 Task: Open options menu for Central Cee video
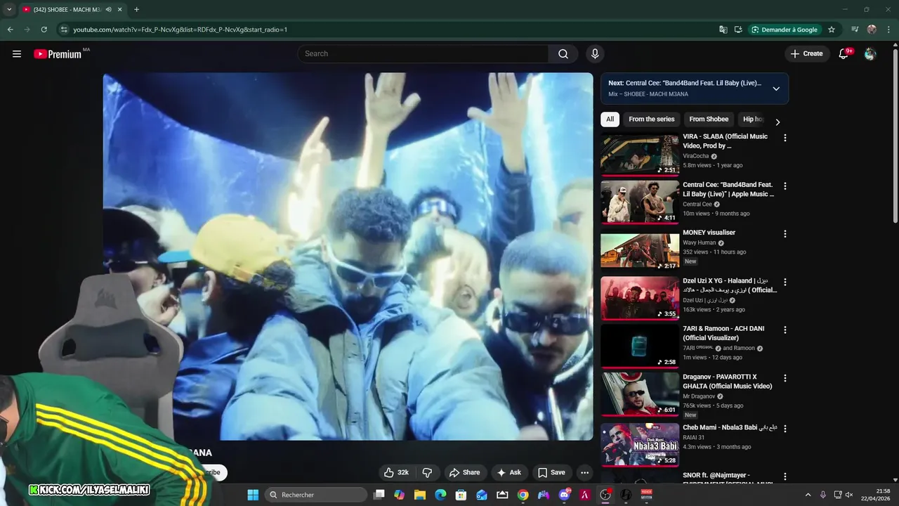tap(785, 186)
